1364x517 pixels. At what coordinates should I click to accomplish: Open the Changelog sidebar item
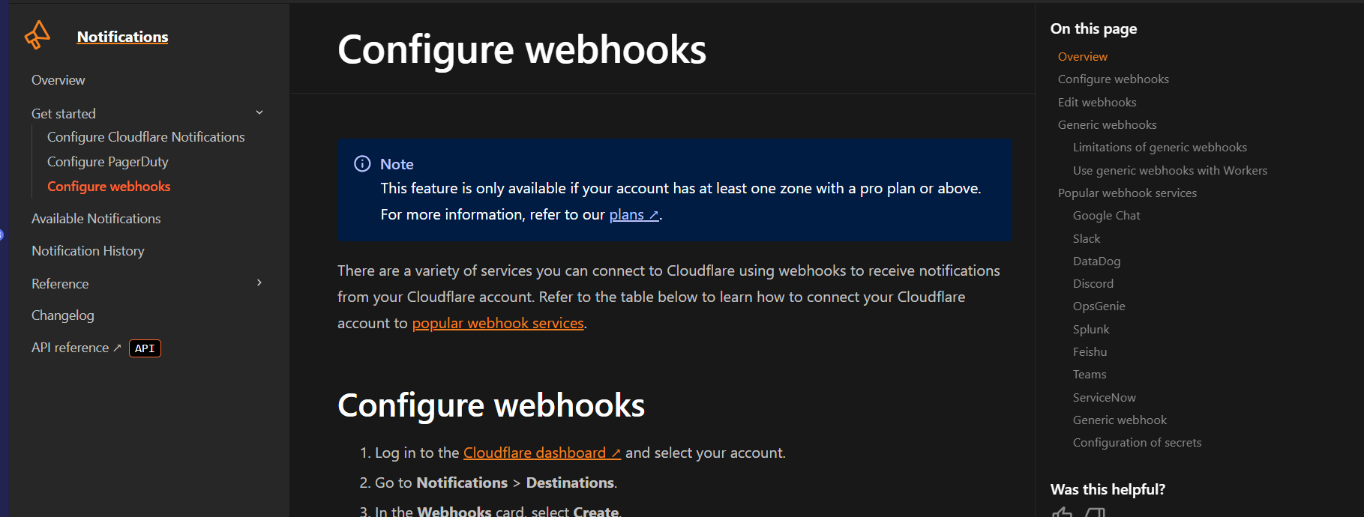click(63, 315)
